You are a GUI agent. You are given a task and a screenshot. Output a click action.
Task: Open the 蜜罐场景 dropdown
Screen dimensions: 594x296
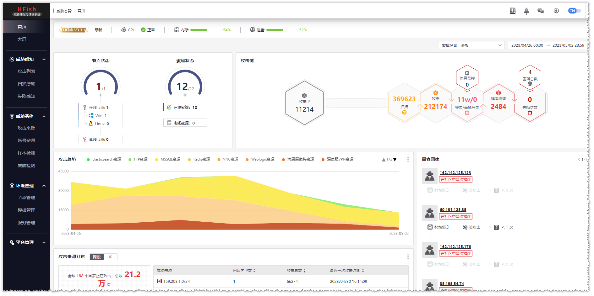471,45
